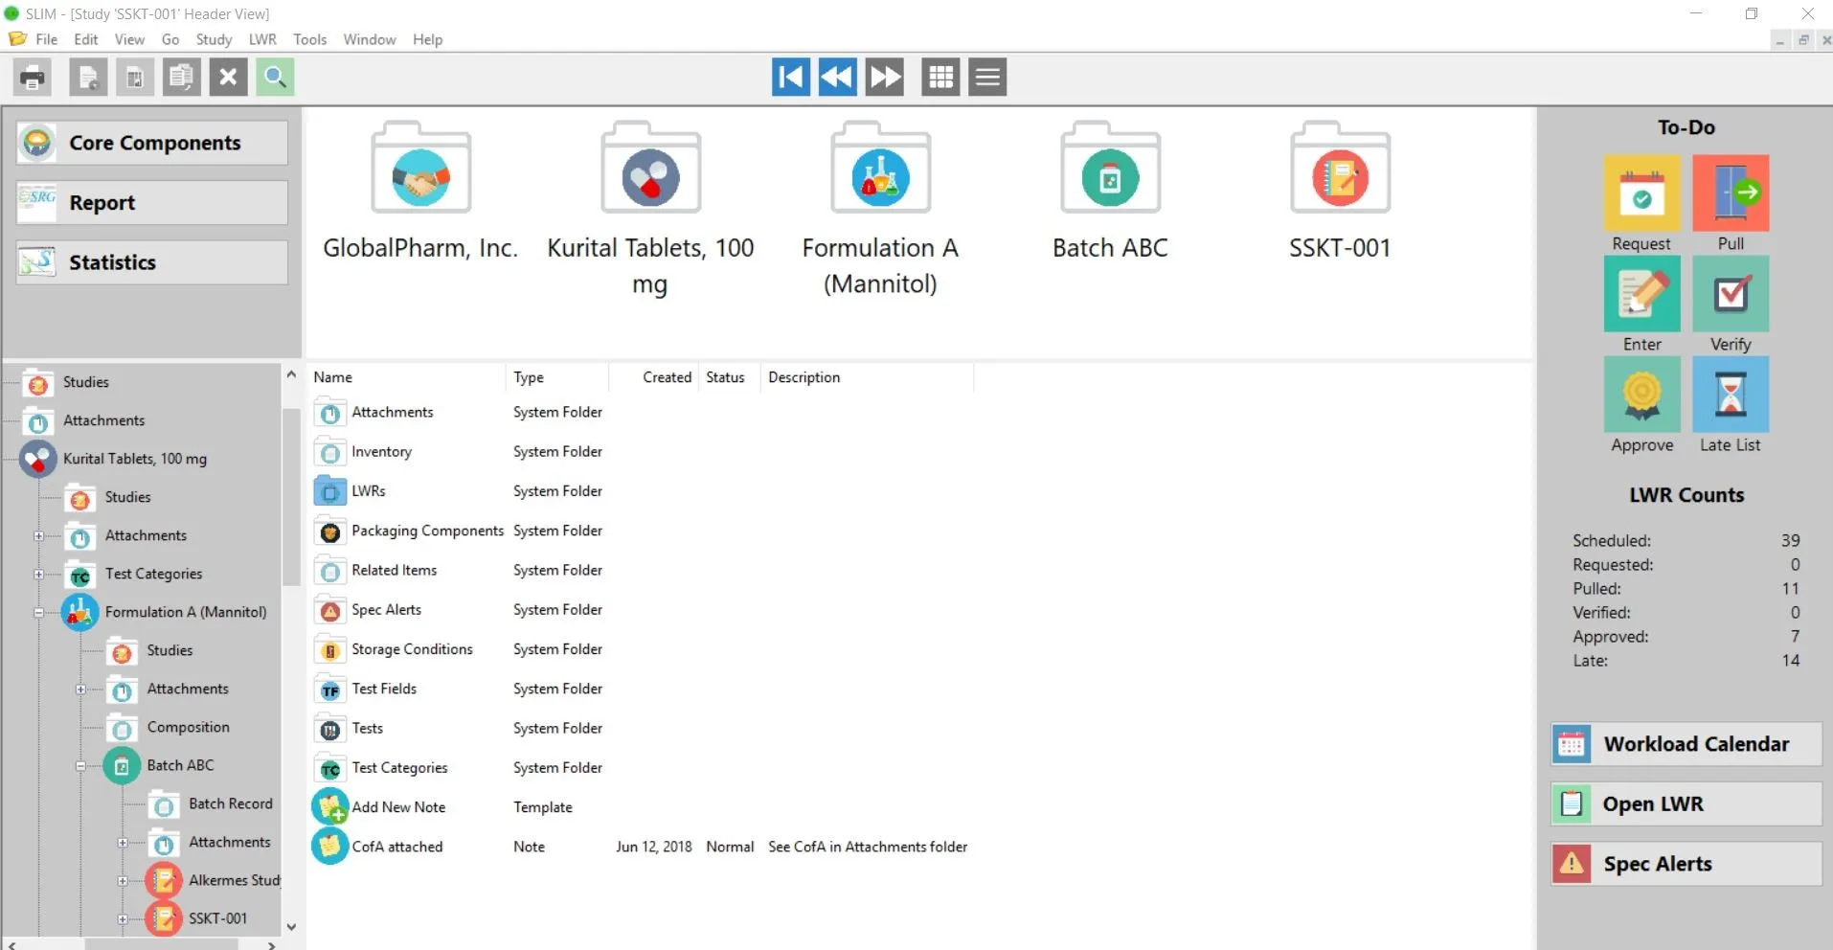
Task: Select top-level Studies tree item
Action: click(85, 382)
